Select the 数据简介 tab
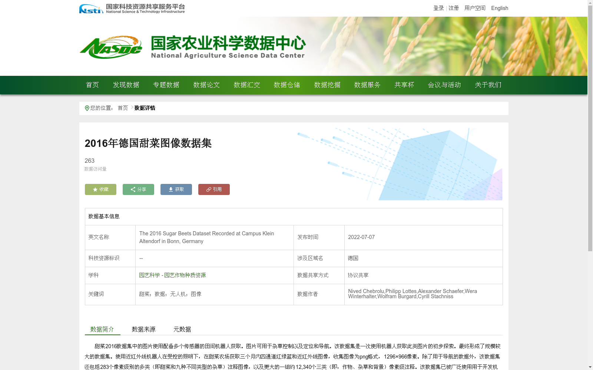 102,329
